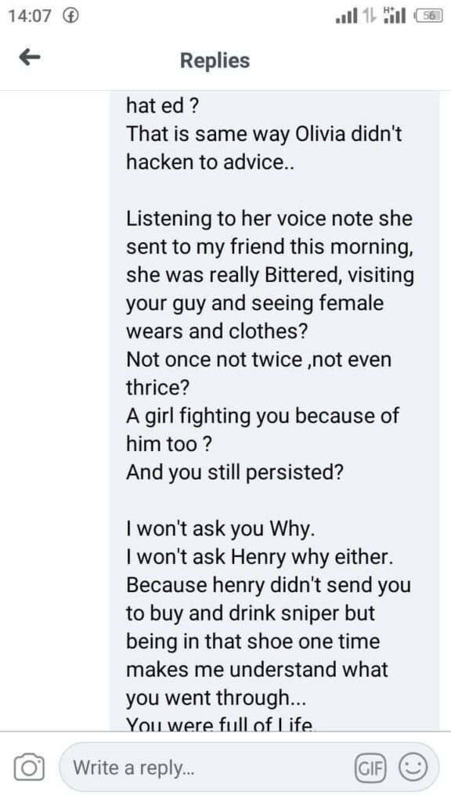This screenshot has height=802, width=451.
Task: Tap the partially visible 'You were full of Life' line
Action: [x=222, y=724]
